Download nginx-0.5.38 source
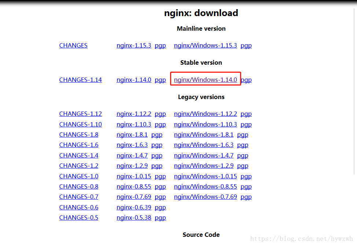Image resolution: width=357 pixels, height=246 pixels. pos(134,218)
